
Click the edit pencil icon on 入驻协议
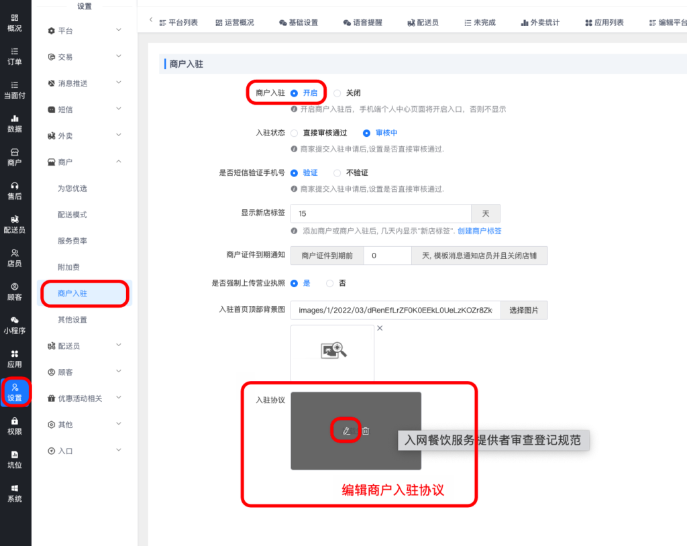tap(346, 431)
